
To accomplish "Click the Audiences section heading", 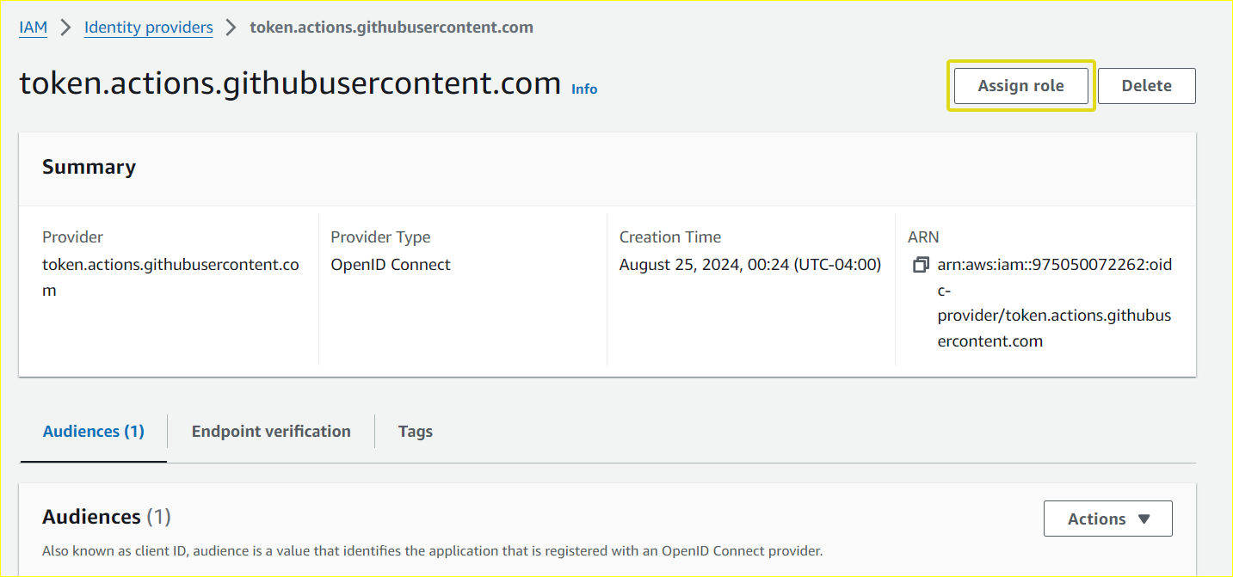I will coord(91,516).
